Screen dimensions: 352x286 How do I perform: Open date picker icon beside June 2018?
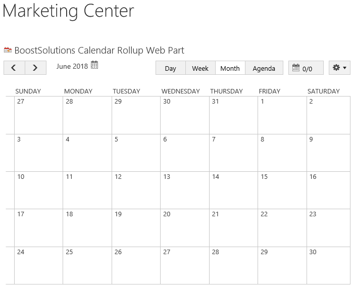[x=94, y=65]
